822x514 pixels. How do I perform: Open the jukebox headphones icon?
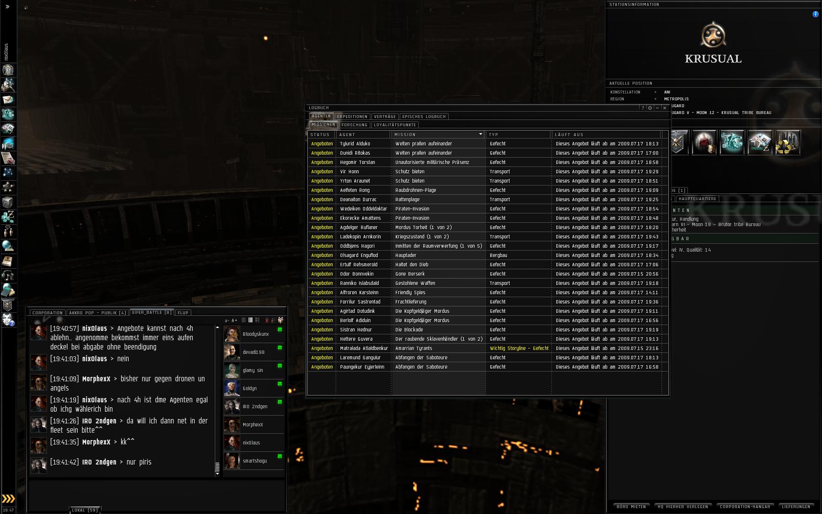click(8, 276)
